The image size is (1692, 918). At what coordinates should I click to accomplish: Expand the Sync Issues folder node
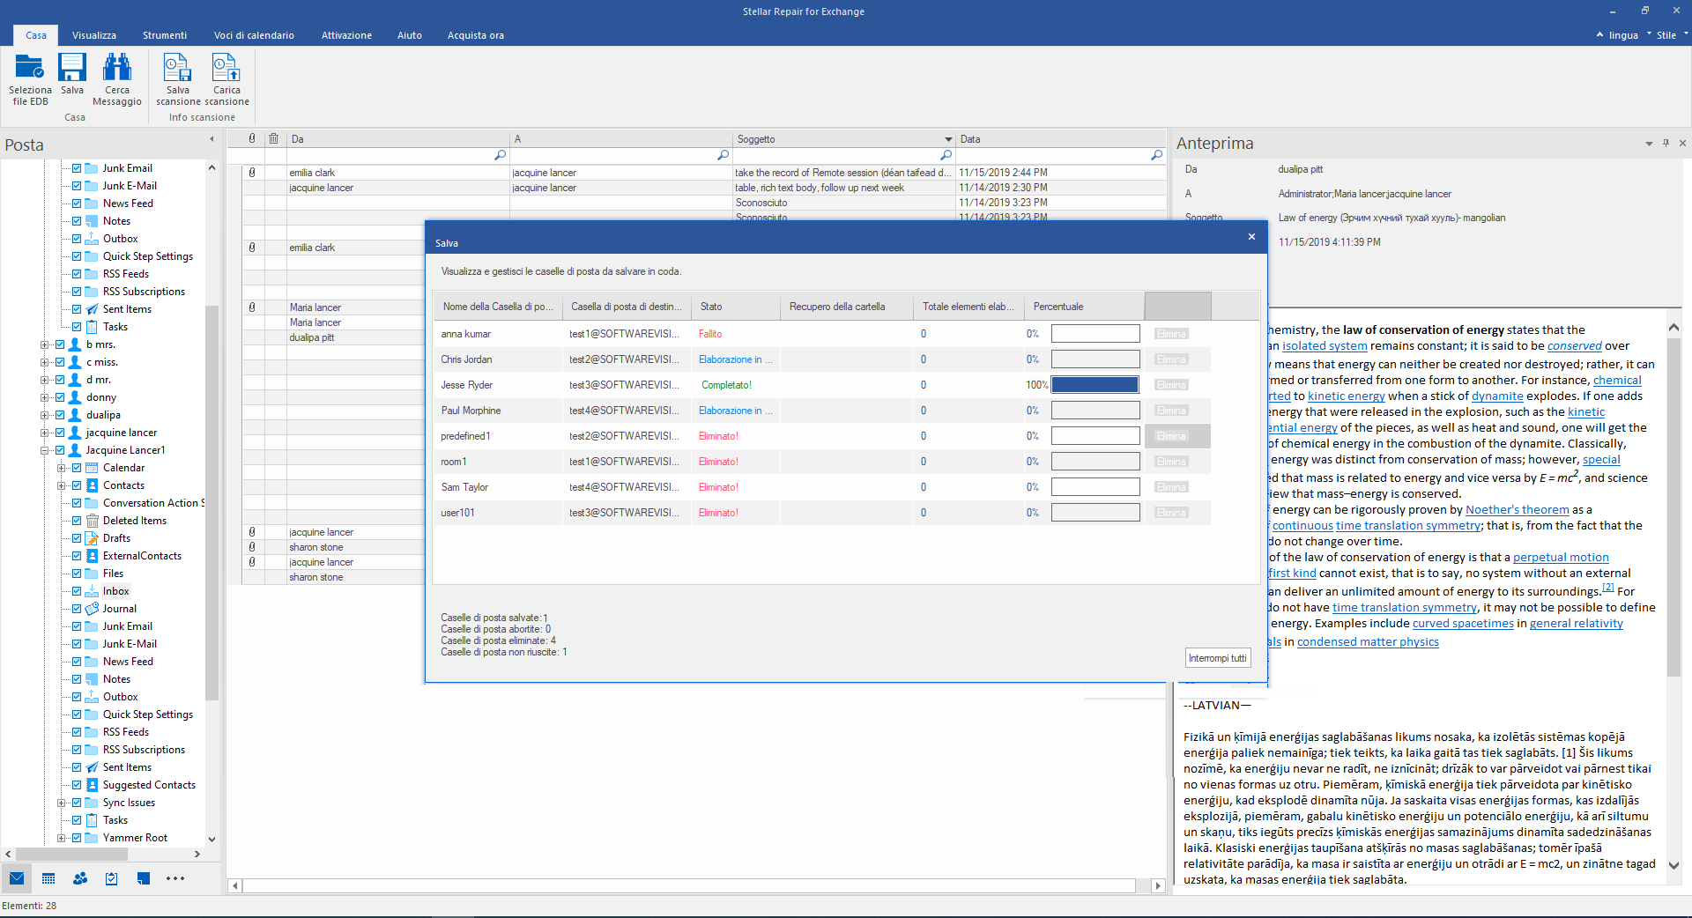61,803
